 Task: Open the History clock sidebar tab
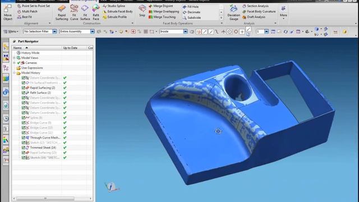click(x=6, y=118)
